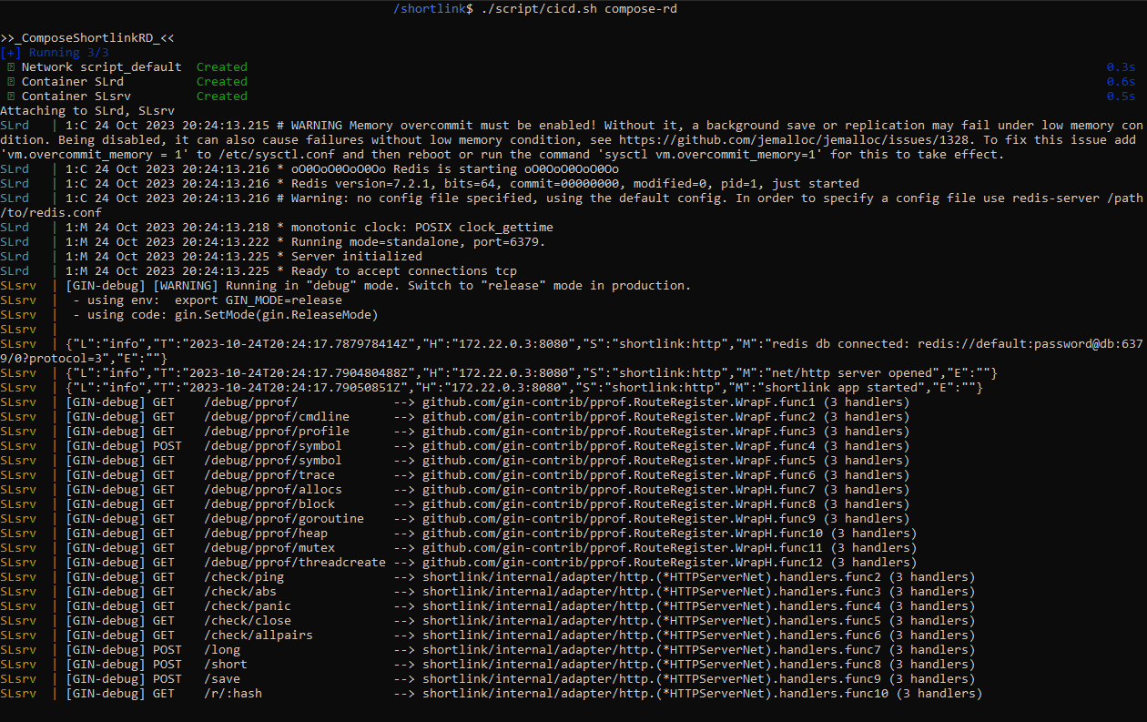Click the /debug/pprof/allocs route
Screen dimensions: 1147x722
click(x=273, y=490)
